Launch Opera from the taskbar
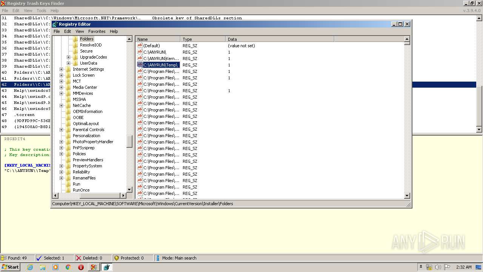The image size is (483, 272). click(81, 267)
